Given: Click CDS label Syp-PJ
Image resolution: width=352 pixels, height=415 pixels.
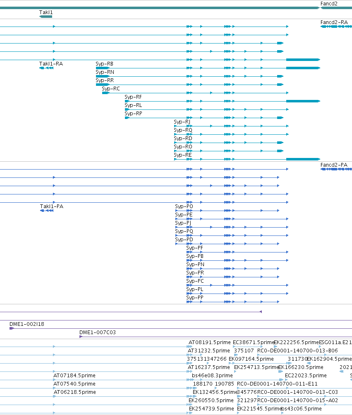Looking at the screenshot, I should point(183,223).
